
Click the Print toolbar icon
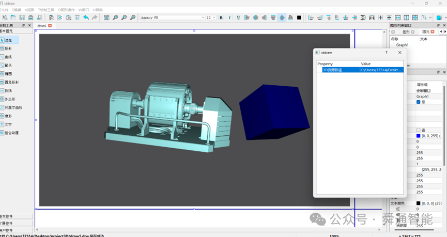click(30, 18)
